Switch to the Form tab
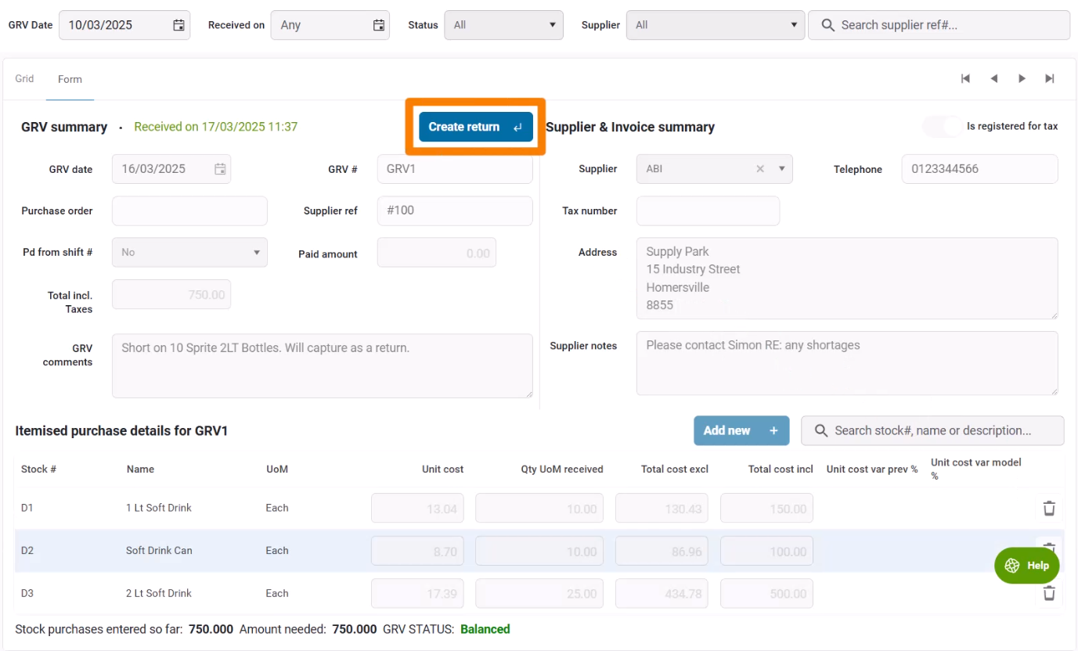1078x651 pixels. [70, 79]
